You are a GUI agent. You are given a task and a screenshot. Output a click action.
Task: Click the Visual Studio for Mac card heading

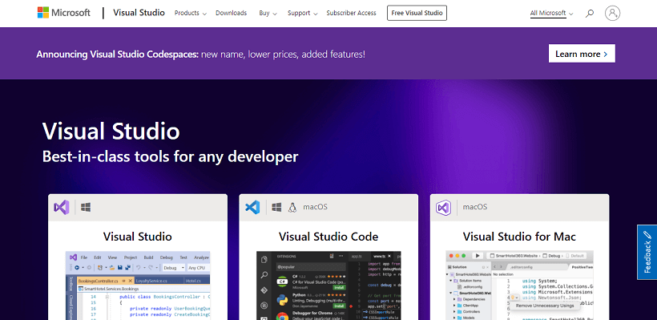coord(519,237)
